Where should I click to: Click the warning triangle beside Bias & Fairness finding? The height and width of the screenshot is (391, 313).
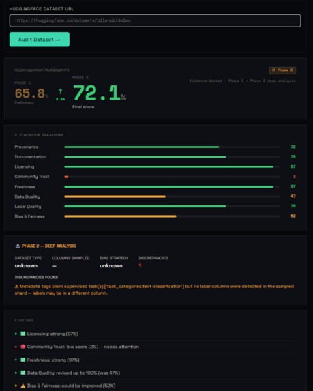point(23,386)
